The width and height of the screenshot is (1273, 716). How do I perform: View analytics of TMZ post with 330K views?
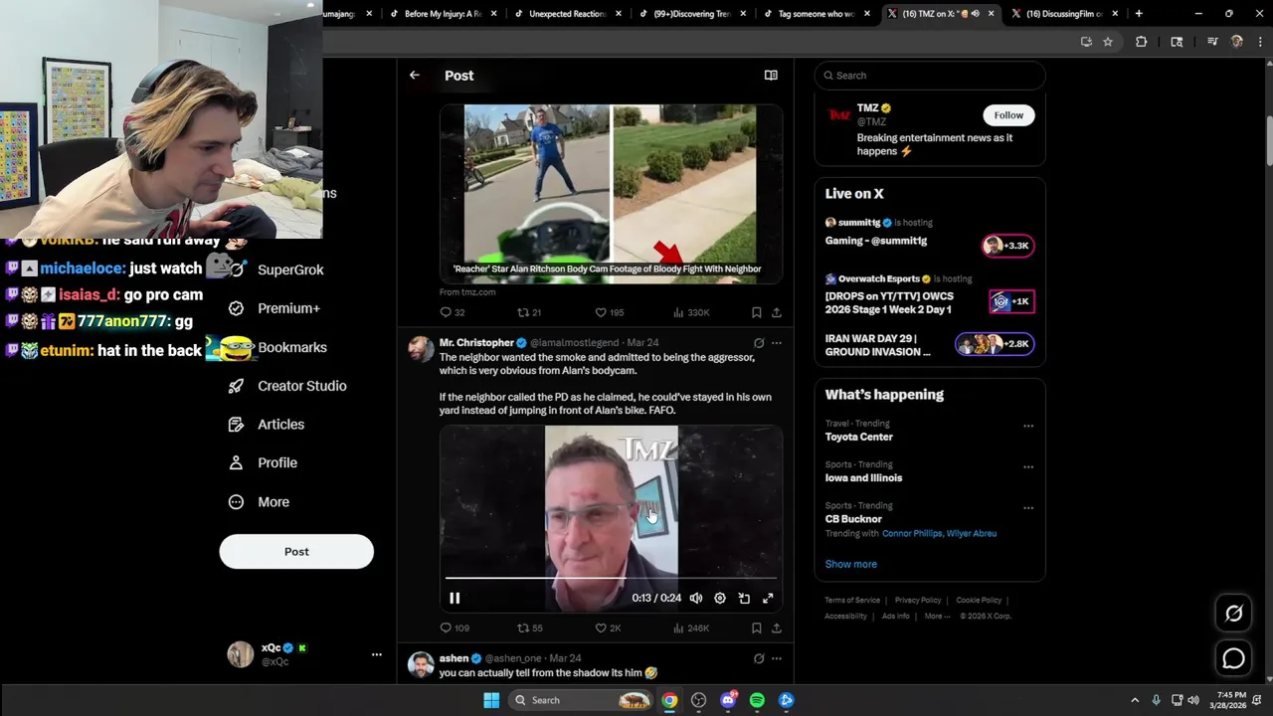[x=691, y=312]
